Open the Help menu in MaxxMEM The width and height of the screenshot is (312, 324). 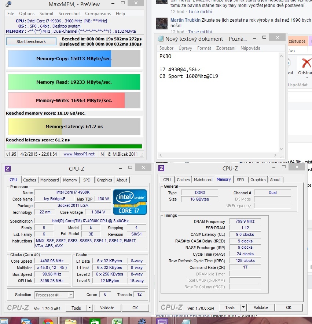120,14
